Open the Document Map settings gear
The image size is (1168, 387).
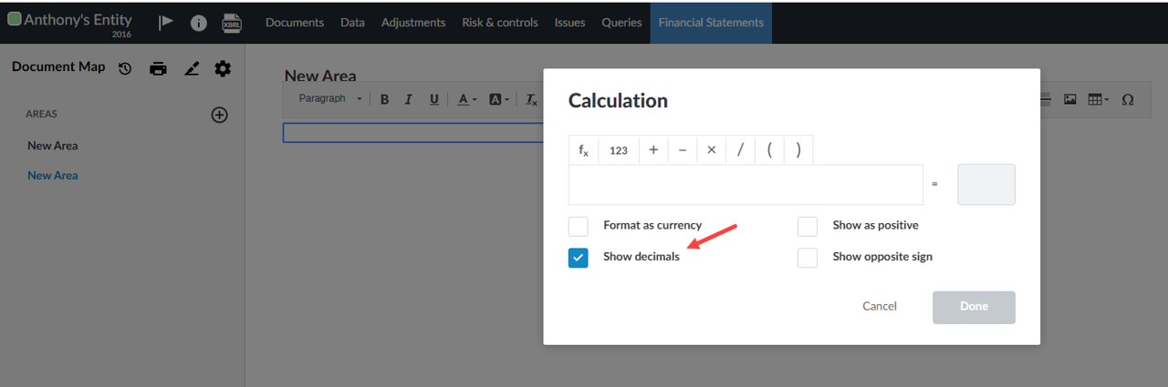223,68
